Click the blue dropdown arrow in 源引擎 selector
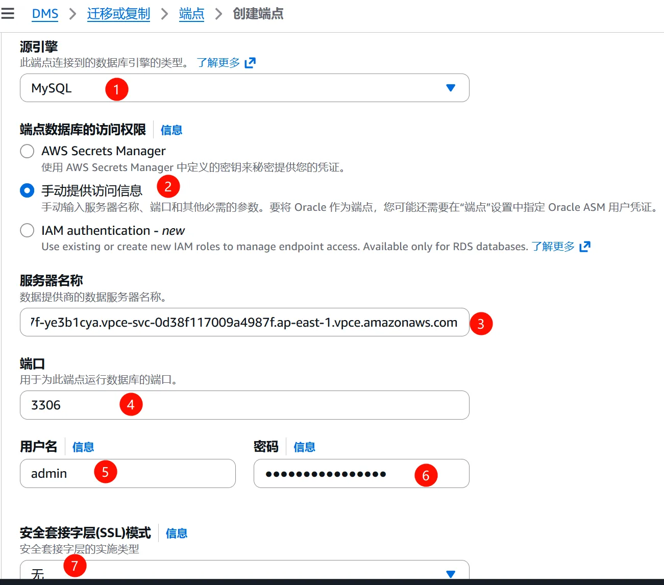Screen dimensions: 664x585 coord(450,88)
